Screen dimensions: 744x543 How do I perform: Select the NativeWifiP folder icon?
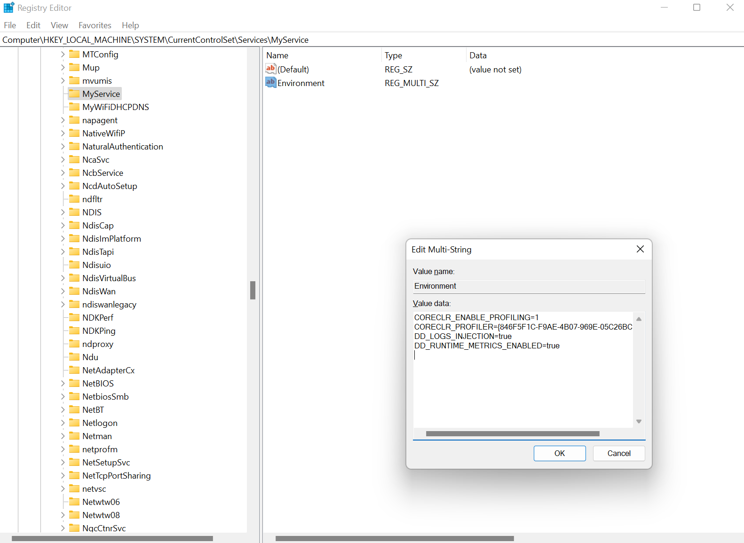(x=74, y=133)
